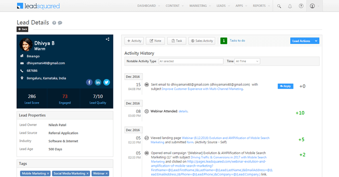Click the Software & Internet industry value
Viewport: 339px width, 177px height.
point(63,141)
